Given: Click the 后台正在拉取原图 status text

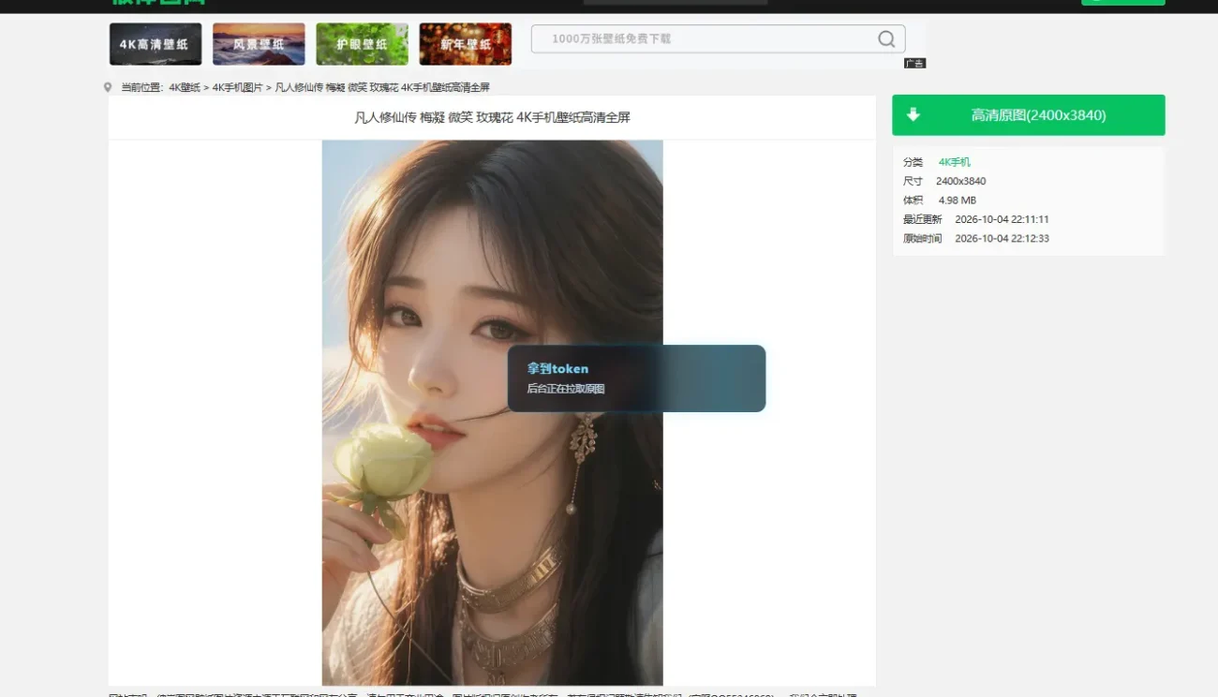Looking at the screenshot, I should point(566,389).
